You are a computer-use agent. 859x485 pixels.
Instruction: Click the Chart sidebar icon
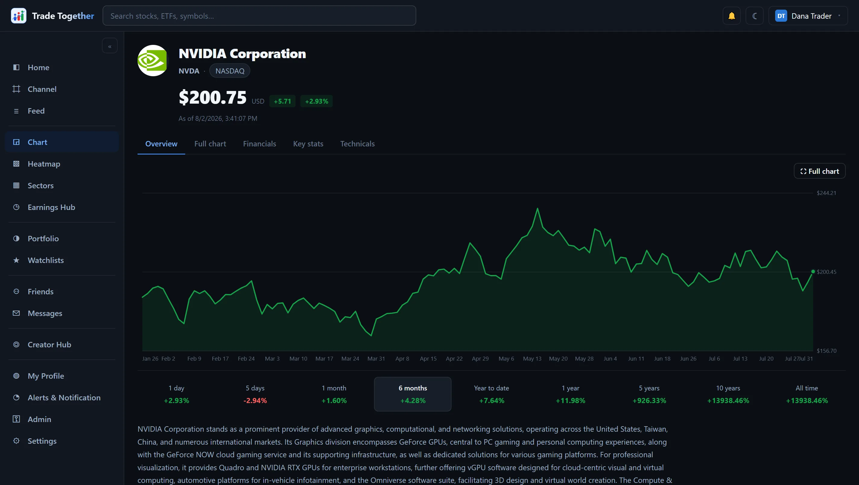16,142
